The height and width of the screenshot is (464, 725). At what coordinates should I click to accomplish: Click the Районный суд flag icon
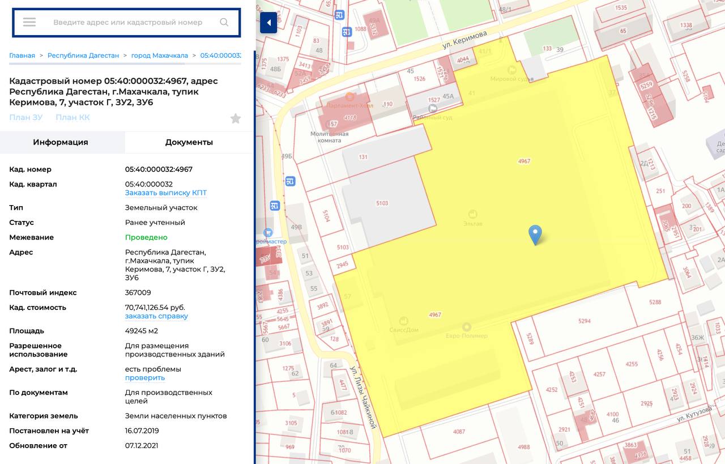[x=433, y=108]
